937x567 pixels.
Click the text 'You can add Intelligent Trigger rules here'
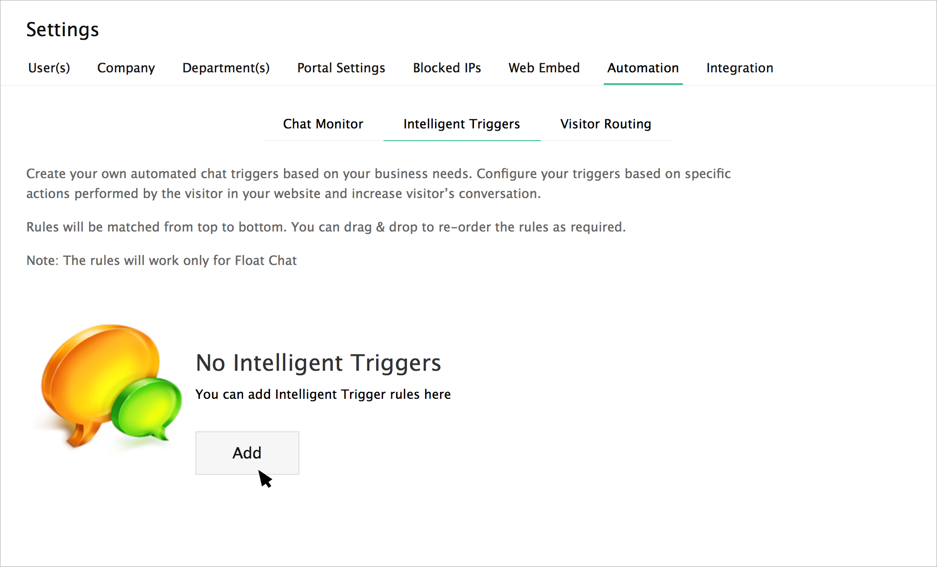point(323,394)
